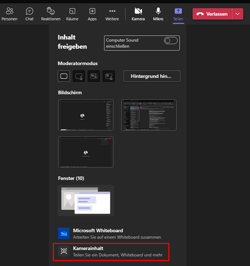Open the Weitere more options menu
This screenshot has height=266, width=250.
(112, 14)
